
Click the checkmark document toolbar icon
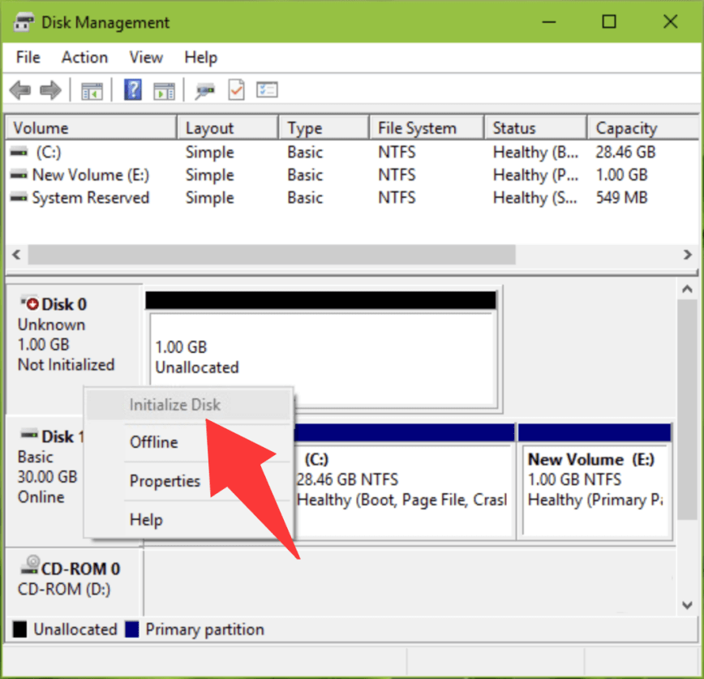236,89
